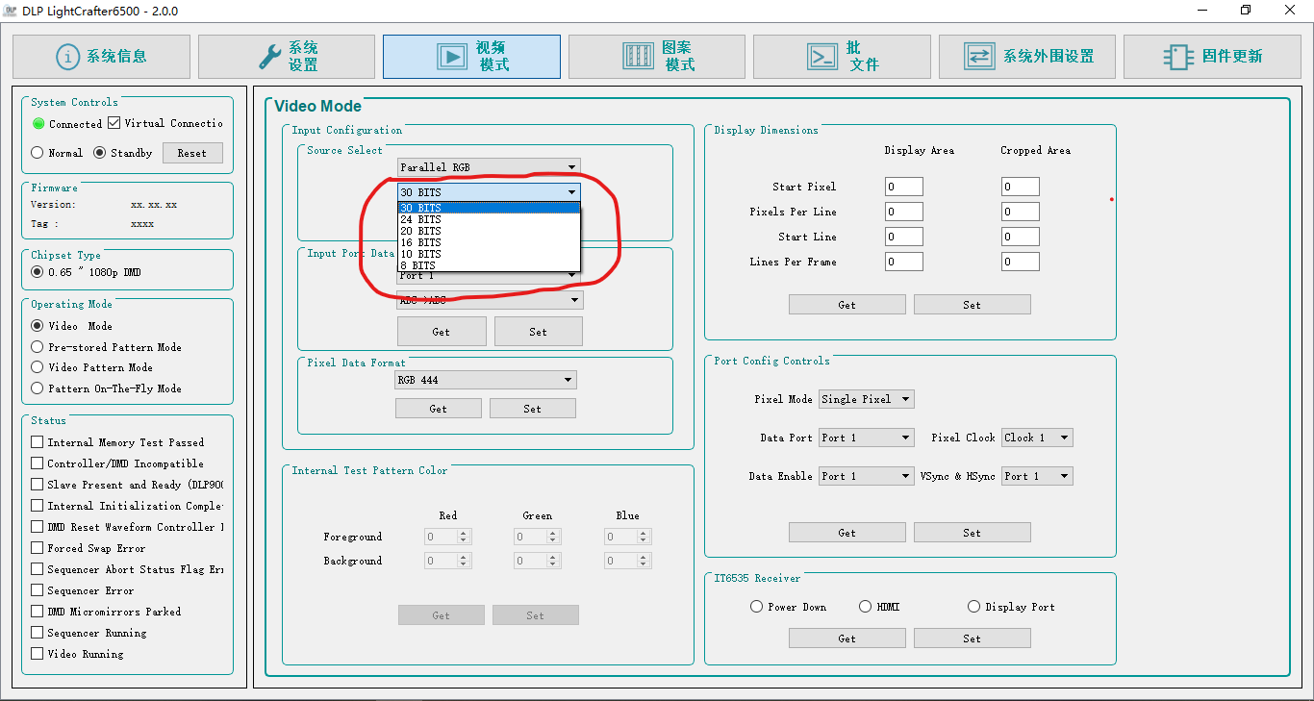Screen dimensions: 1314x701
Task: Click Set under Input Port Data Swap
Action: pyautogui.click(x=538, y=332)
